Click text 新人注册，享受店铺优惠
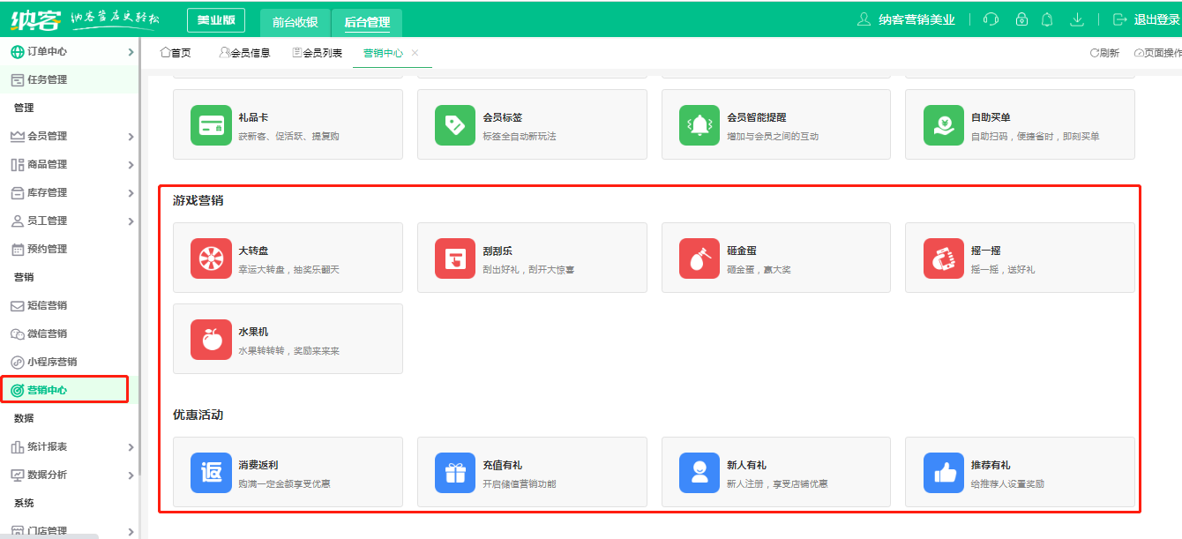The height and width of the screenshot is (539, 1182). pyautogui.click(x=777, y=483)
